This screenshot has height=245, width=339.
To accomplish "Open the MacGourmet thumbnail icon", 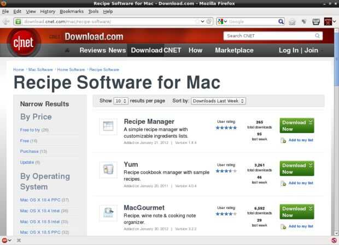I will 108,213.
